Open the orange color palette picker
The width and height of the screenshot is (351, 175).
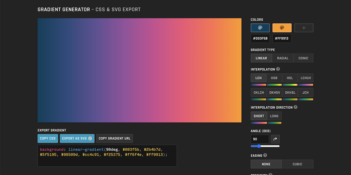pos(282,28)
